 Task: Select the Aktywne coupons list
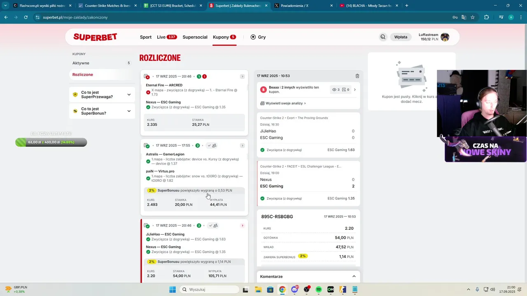pyautogui.click(x=102, y=63)
